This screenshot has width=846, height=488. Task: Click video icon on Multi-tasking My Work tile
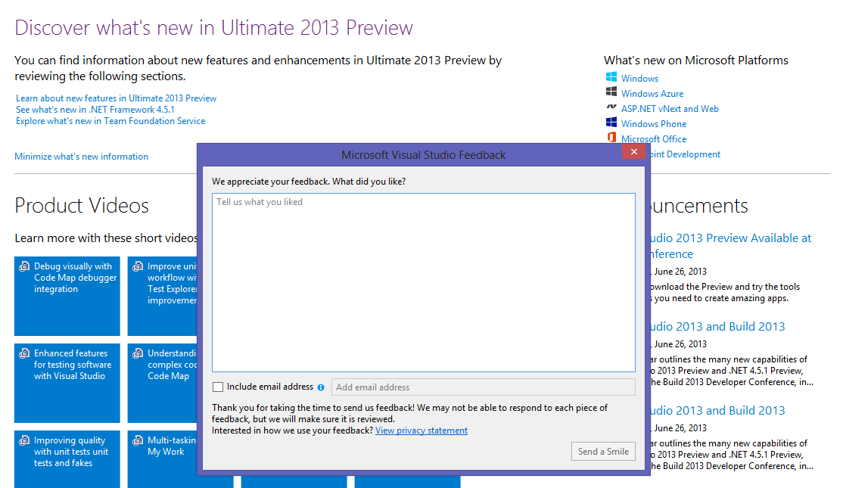click(138, 440)
